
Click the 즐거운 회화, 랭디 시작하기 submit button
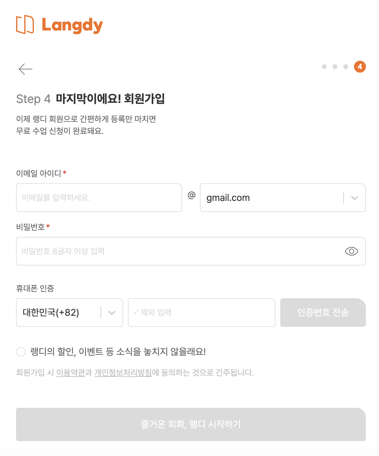(x=191, y=425)
